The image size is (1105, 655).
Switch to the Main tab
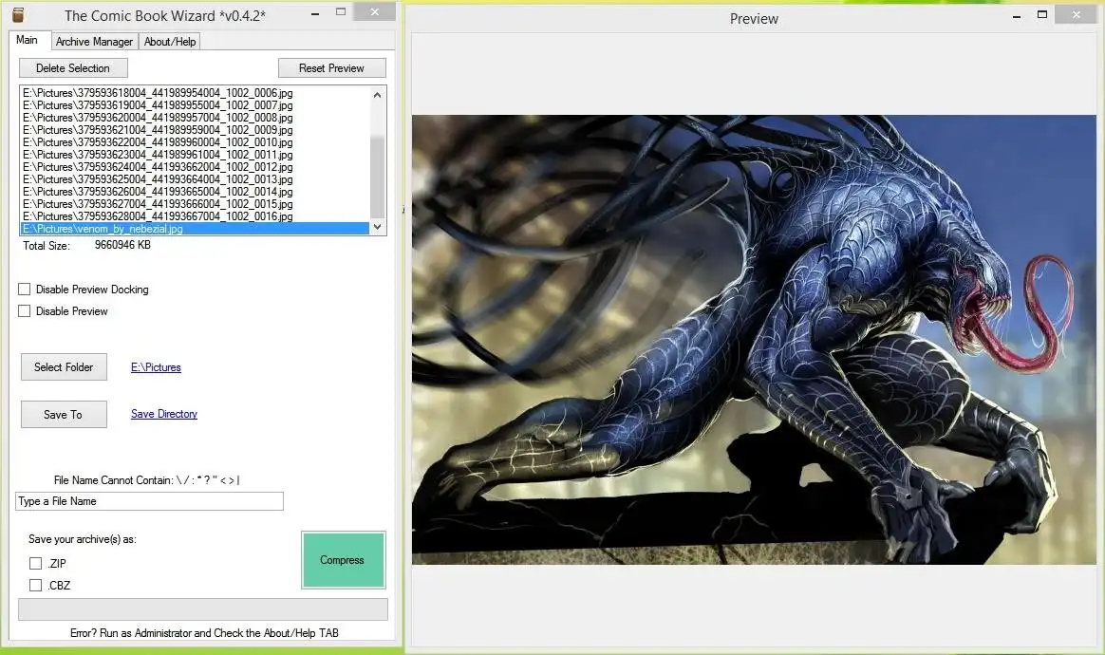[28, 40]
